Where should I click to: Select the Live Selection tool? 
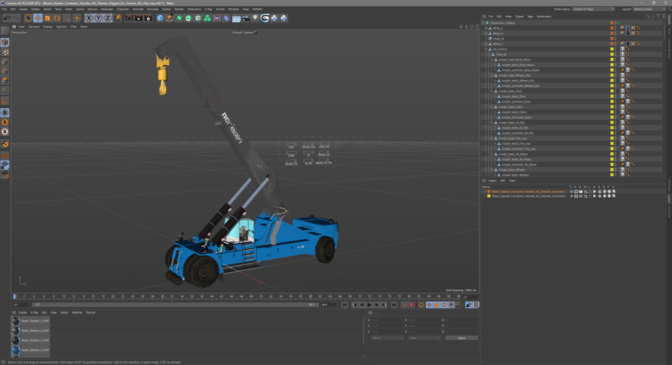[28, 18]
